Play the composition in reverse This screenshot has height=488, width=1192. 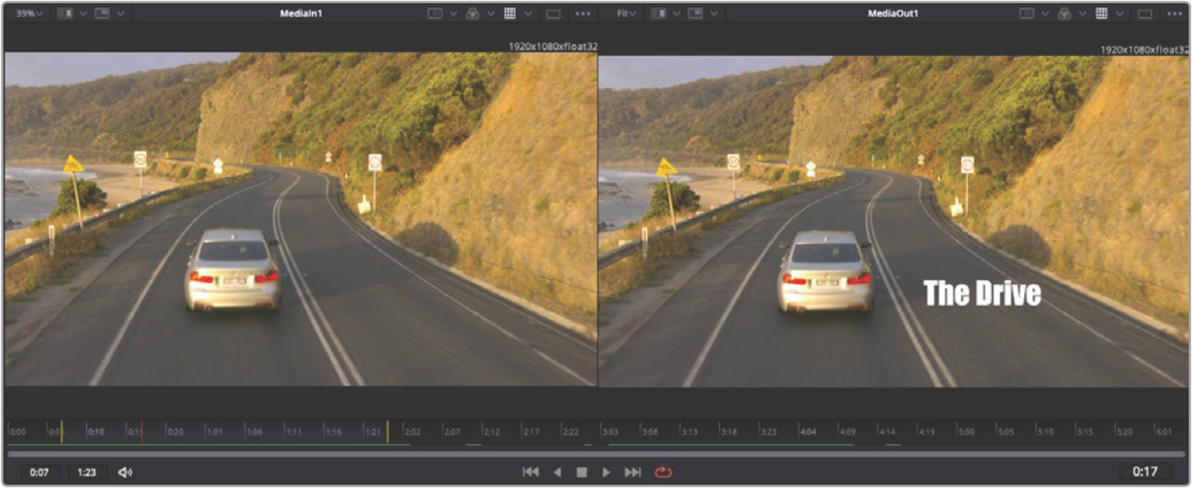click(x=557, y=472)
